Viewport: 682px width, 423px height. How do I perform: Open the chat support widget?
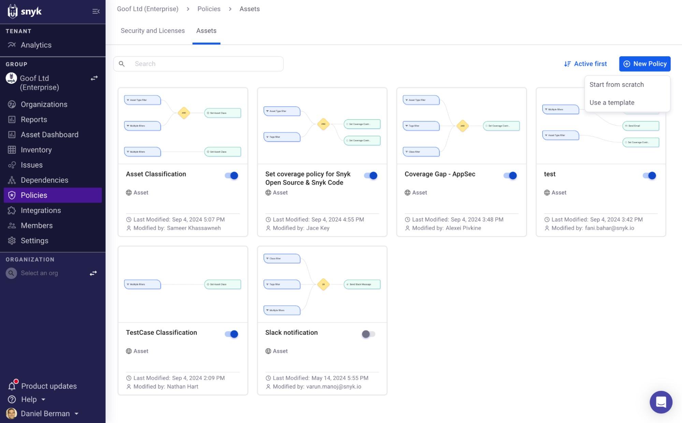click(x=661, y=402)
